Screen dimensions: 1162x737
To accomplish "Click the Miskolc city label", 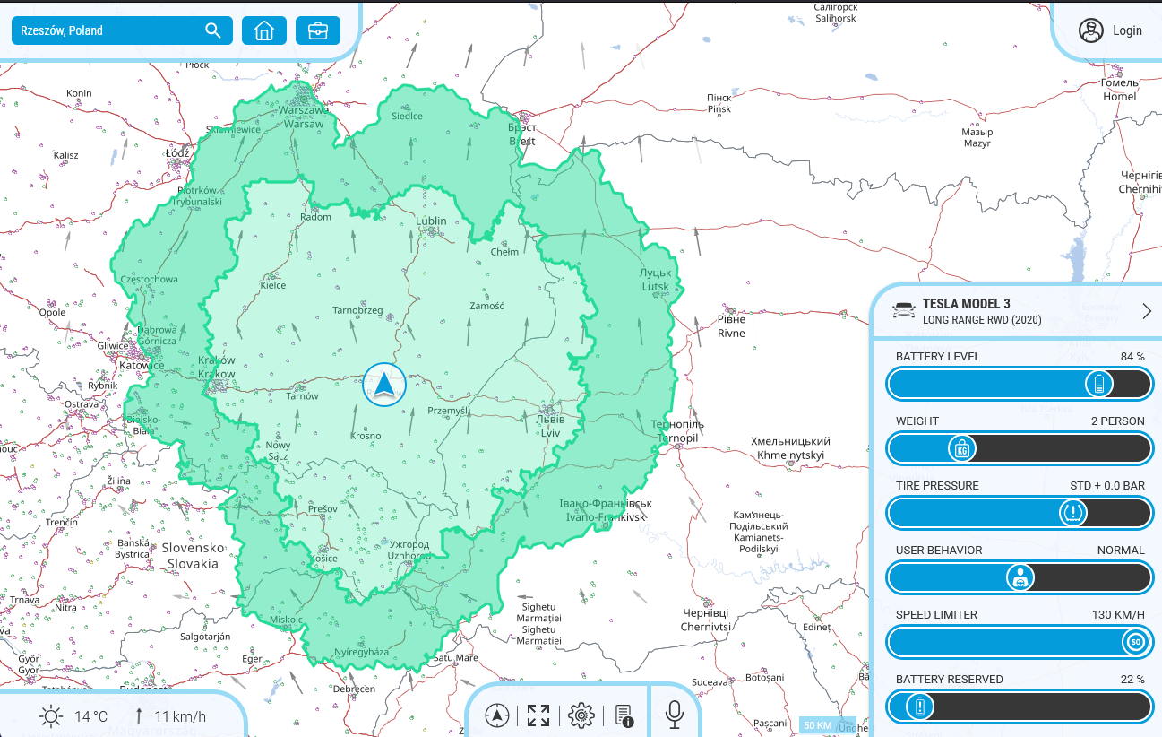I will (x=286, y=620).
